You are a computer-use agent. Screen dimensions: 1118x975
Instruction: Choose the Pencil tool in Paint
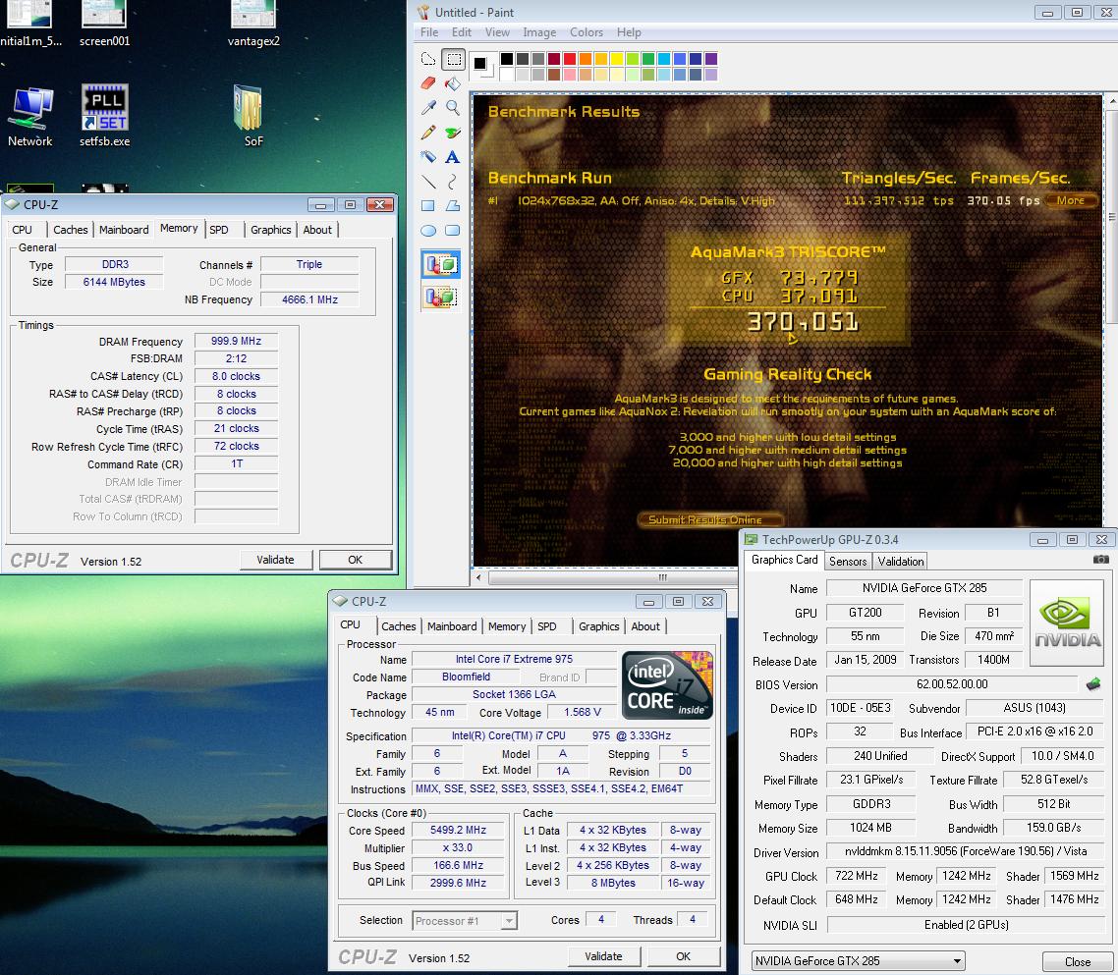pos(428,133)
